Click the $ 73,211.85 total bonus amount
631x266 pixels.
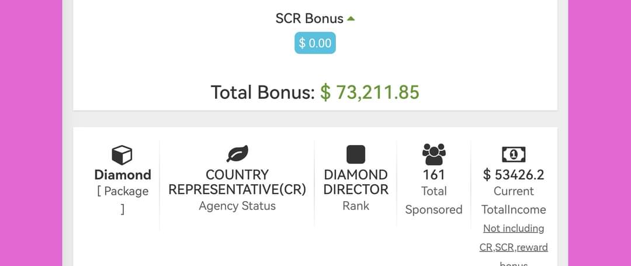370,92
